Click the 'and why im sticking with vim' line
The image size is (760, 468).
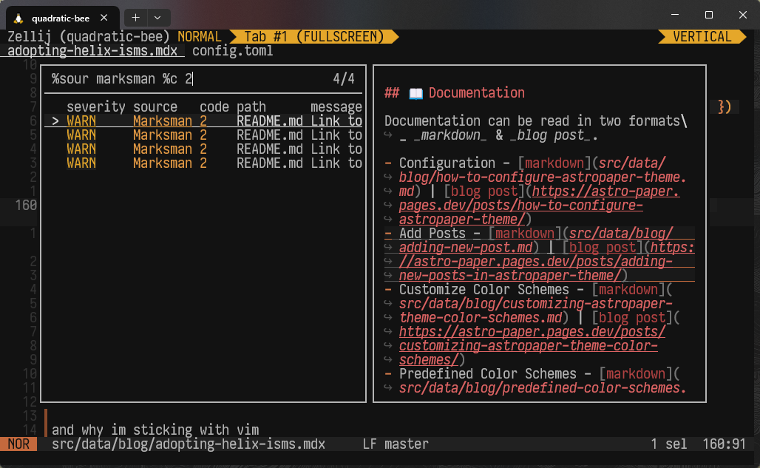pos(155,430)
